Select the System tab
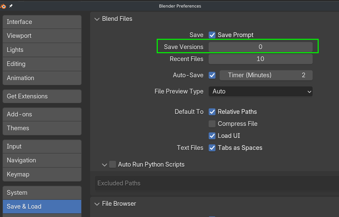The width and height of the screenshot is (339, 217). point(42,193)
